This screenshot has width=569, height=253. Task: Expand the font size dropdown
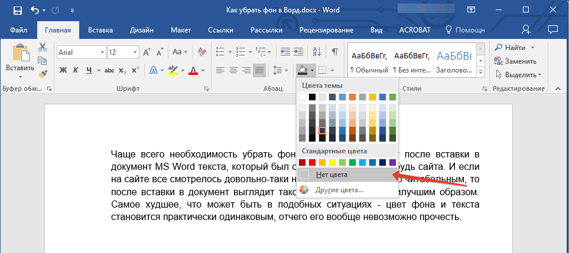[x=134, y=52]
